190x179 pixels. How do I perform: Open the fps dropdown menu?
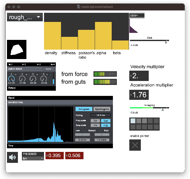pos(33,158)
